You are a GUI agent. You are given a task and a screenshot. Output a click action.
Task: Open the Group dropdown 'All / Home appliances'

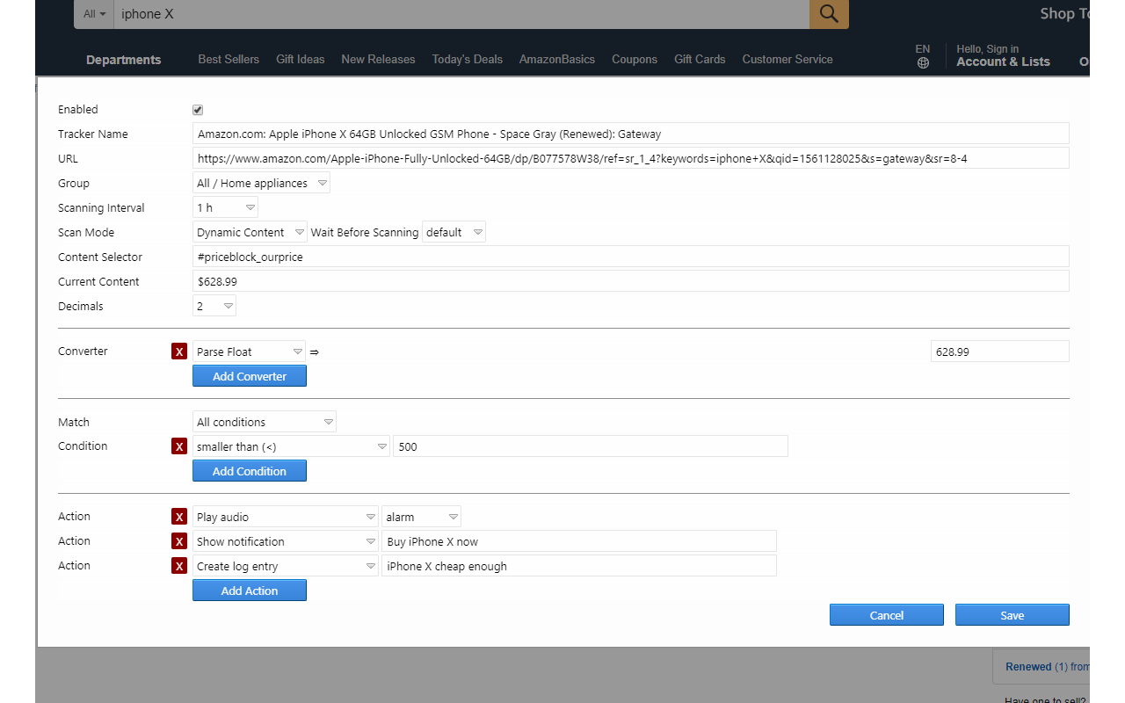click(261, 183)
